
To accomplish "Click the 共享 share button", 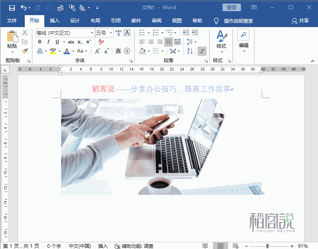I will coord(300,21).
